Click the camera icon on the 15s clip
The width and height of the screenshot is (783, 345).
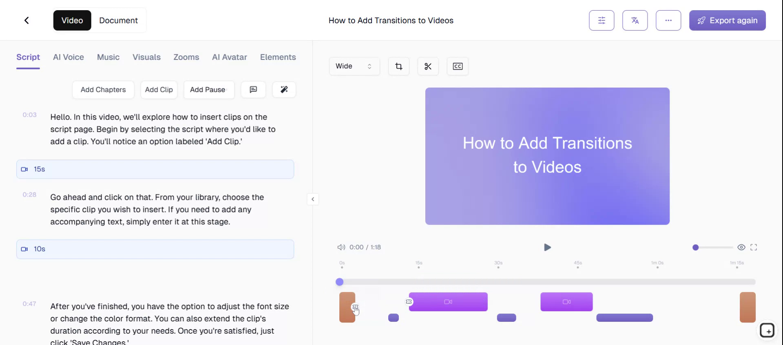point(24,169)
